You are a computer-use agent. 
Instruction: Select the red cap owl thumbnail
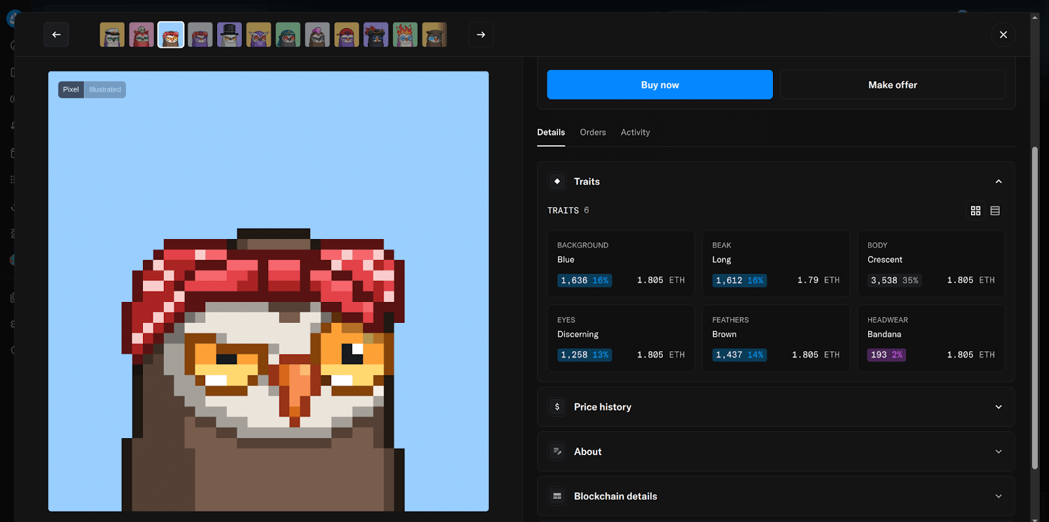pos(347,35)
